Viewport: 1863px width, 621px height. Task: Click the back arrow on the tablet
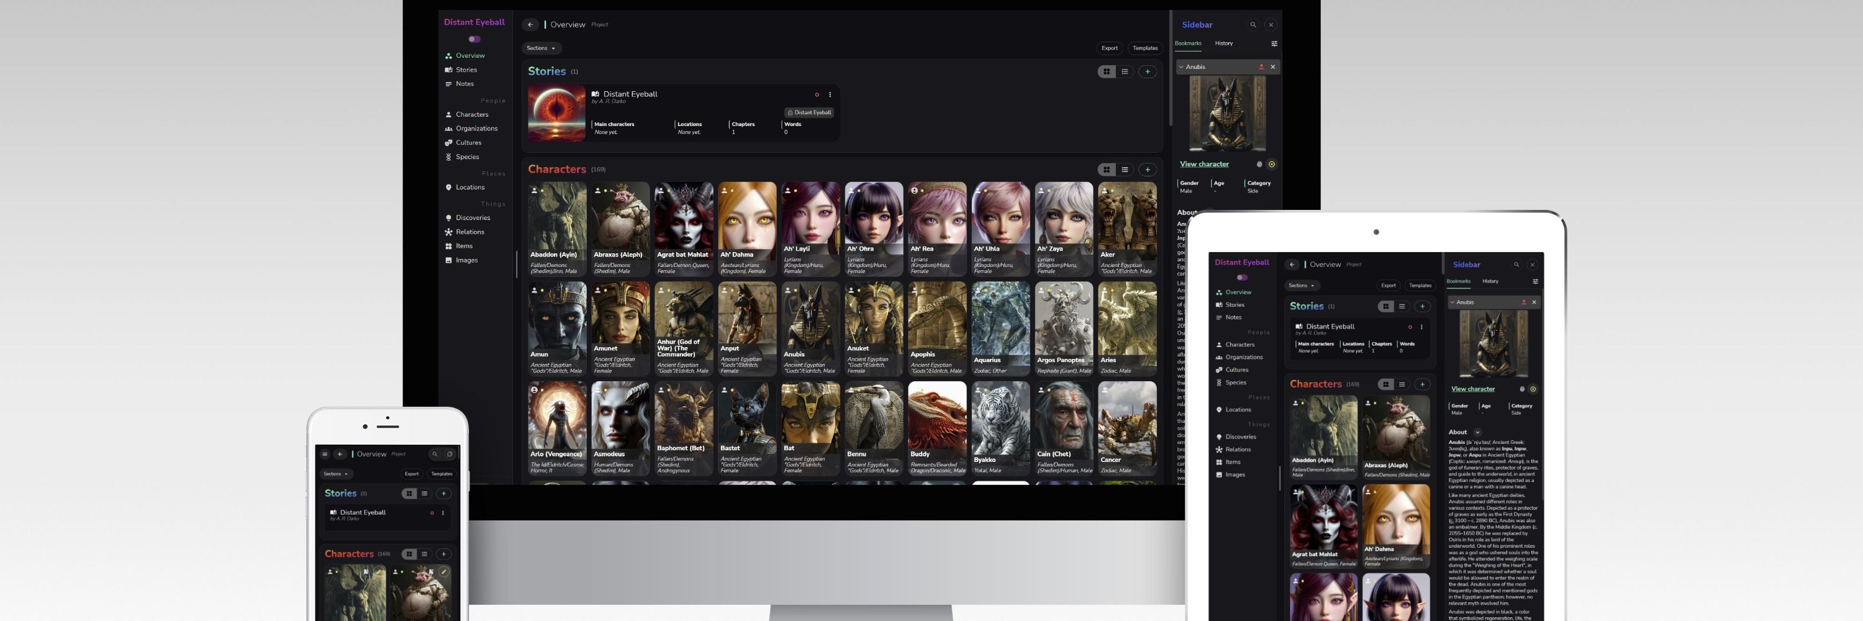tap(1292, 265)
